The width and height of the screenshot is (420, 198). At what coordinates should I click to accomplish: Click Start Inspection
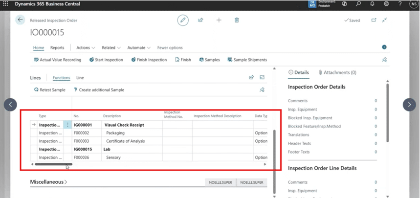point(106,60)
